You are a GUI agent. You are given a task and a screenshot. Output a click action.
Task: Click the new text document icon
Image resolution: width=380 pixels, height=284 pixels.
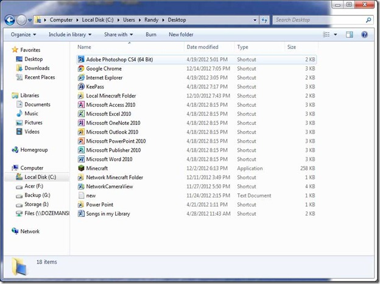click(x=81, y=196)
